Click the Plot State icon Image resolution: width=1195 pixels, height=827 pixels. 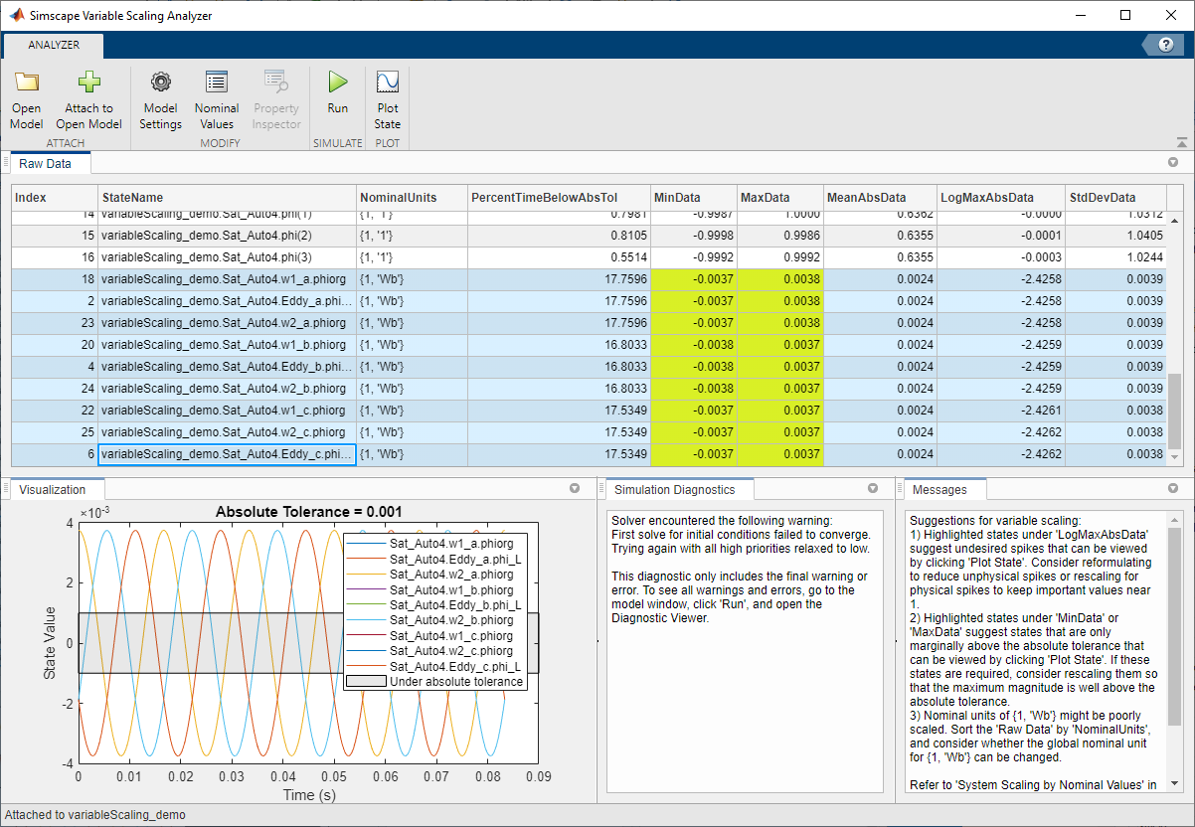coord(388,83)
